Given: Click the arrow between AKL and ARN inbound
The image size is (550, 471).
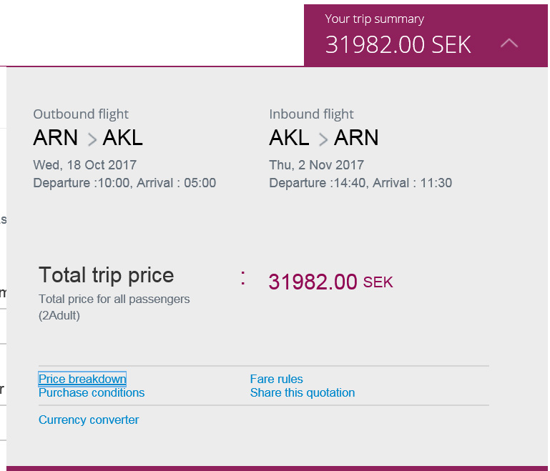Looking at the screenshot, I should [x=323, y=139].
